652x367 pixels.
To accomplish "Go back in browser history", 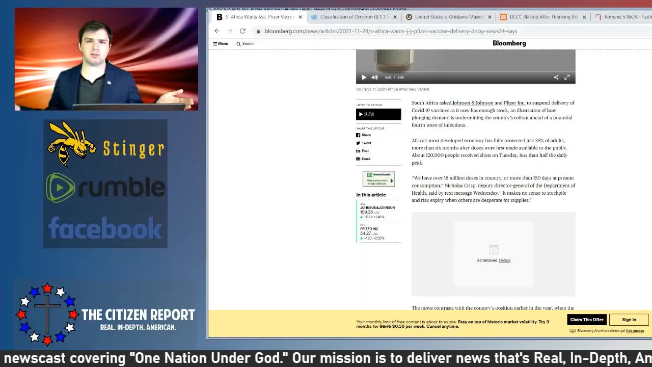I will click(217, 31).
